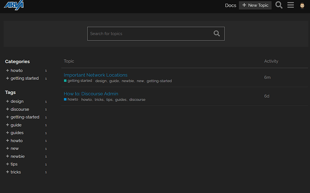Filter by discourse tag in sidebar
This screenshot has width=310, height=193.
20,109
